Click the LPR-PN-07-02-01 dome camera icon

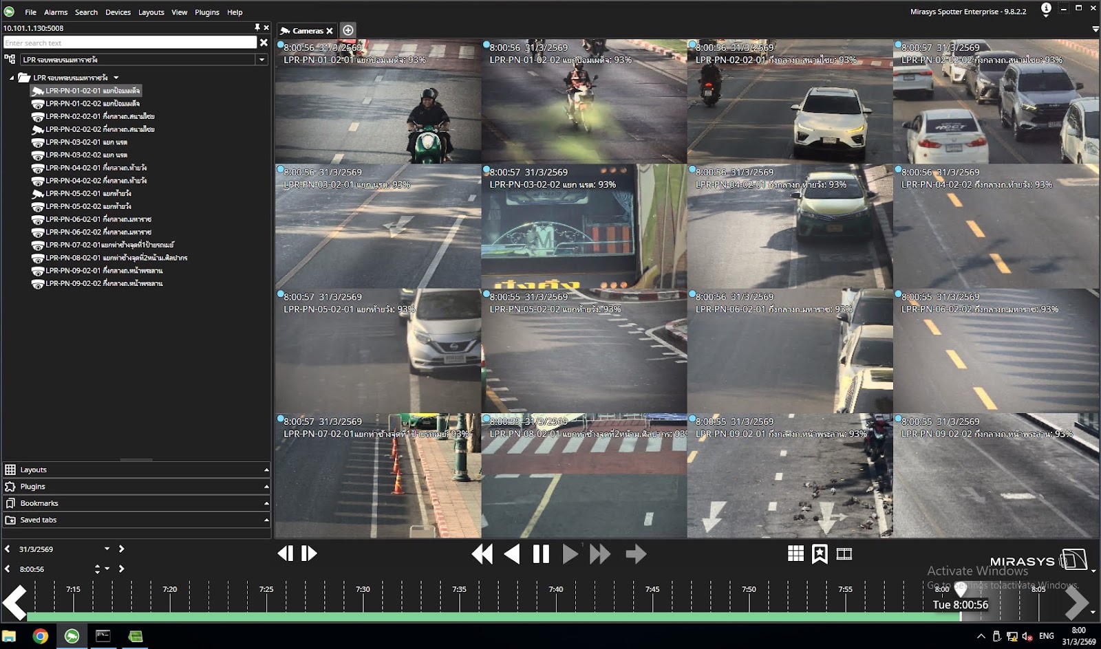(x=38, y=245)
